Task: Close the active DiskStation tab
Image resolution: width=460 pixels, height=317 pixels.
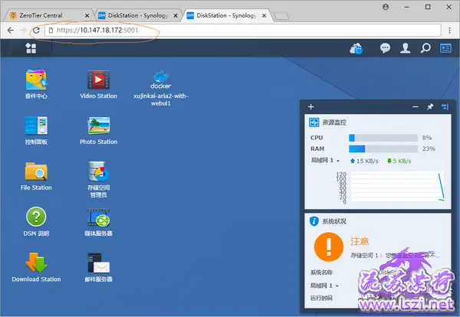Action: pyautogui.click(x=264, y=15)
